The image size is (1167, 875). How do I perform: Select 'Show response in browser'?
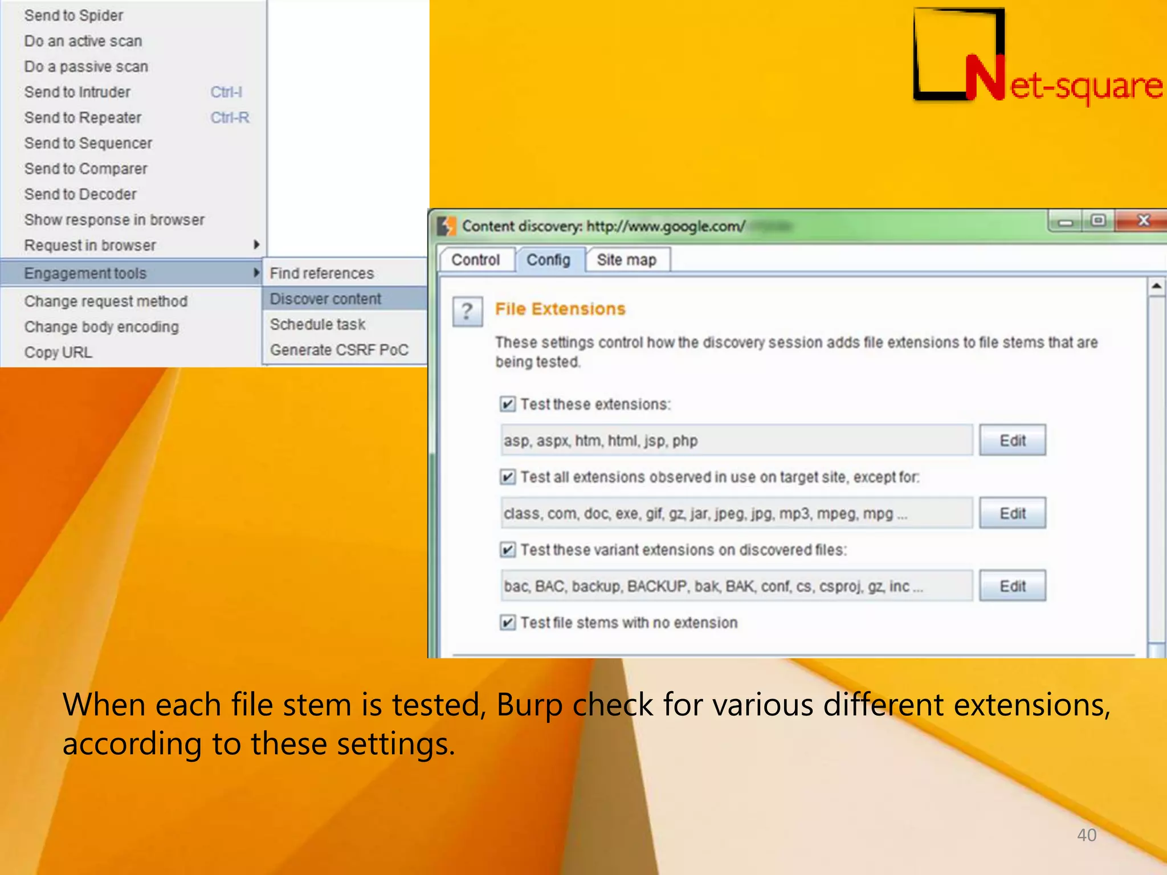click(132, 220)
